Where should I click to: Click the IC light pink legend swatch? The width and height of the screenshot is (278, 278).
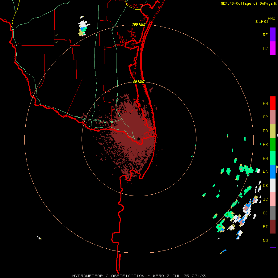click(x=273, y=199)
